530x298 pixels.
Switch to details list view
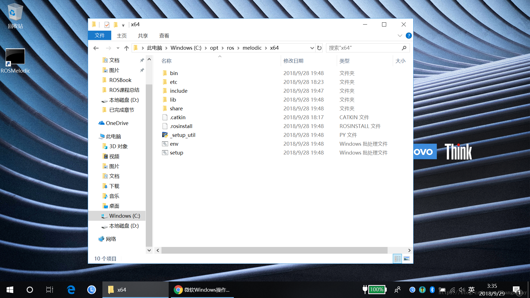click(397, 259)
